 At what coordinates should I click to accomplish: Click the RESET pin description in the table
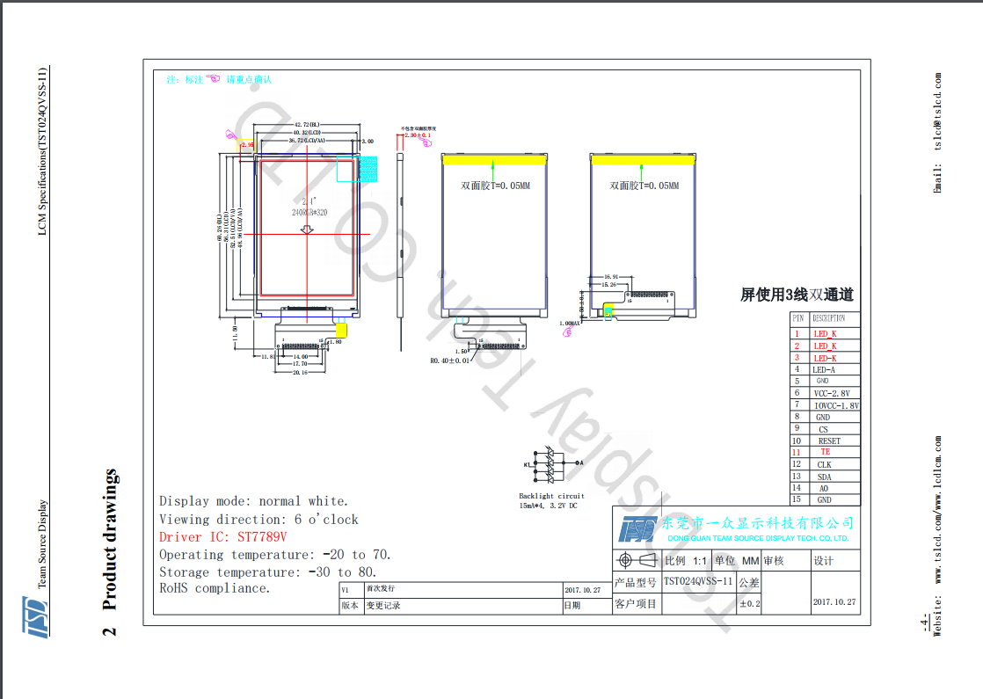[x=828, y=441]
